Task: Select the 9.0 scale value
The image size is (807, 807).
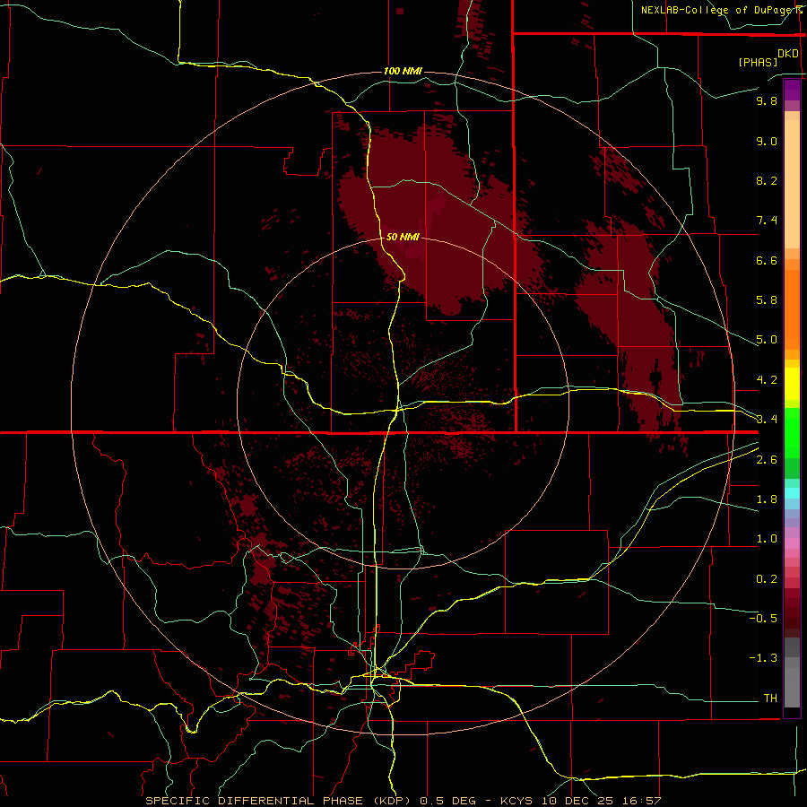Action: pyautogui.click(x=767, y=141)
